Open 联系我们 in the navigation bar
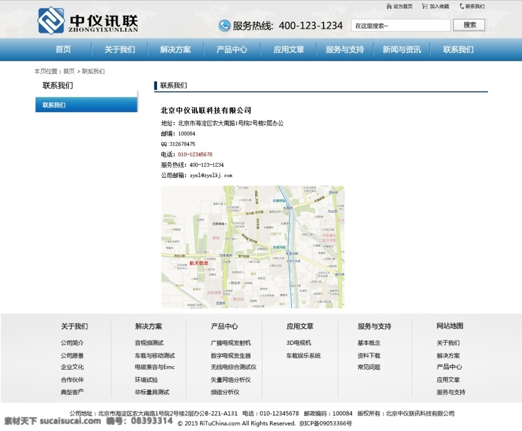The width and height of the screenshot is (522, 431). tap(458, 50)
